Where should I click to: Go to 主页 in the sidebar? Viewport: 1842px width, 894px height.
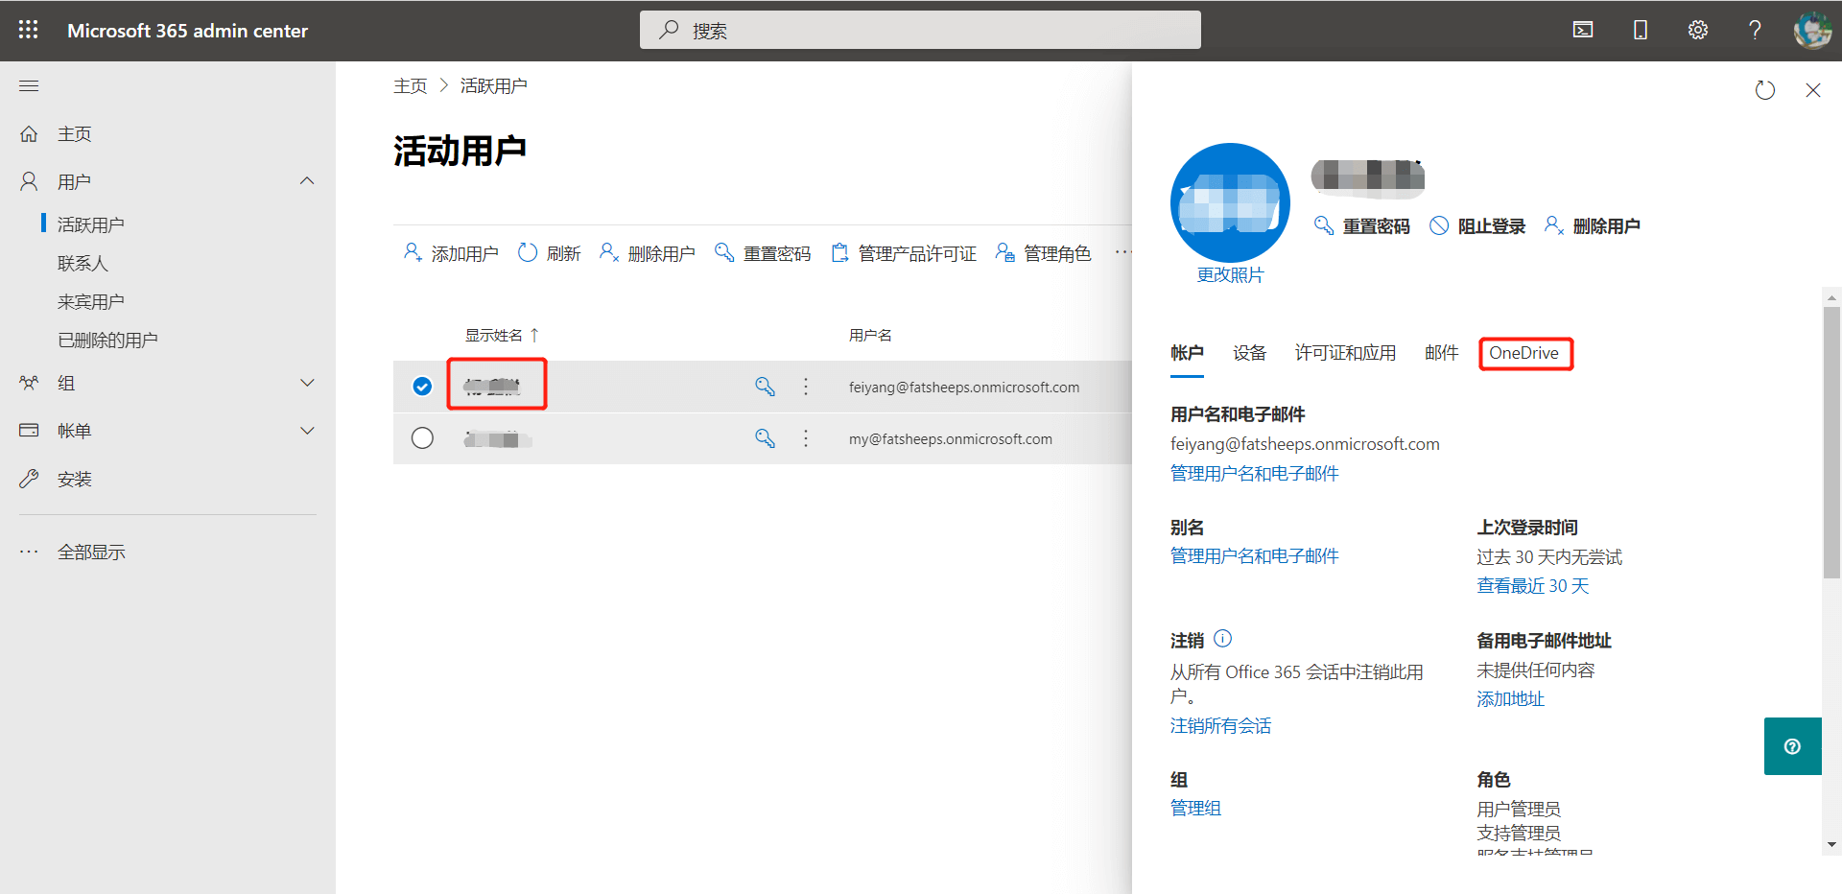coord(74,134)
